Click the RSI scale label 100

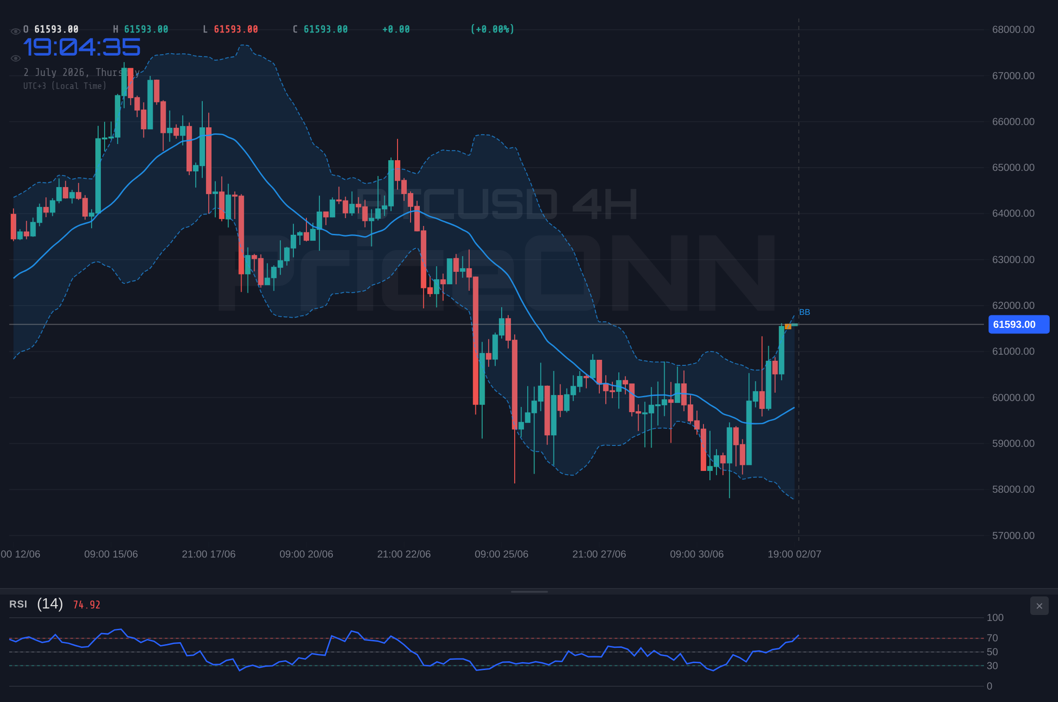[995, 618]
